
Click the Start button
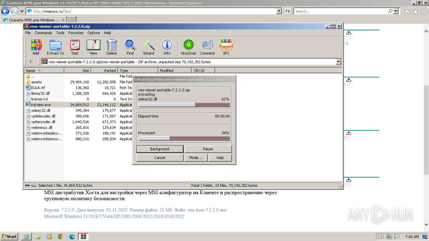pyautogui.click(x=9, y=237)
